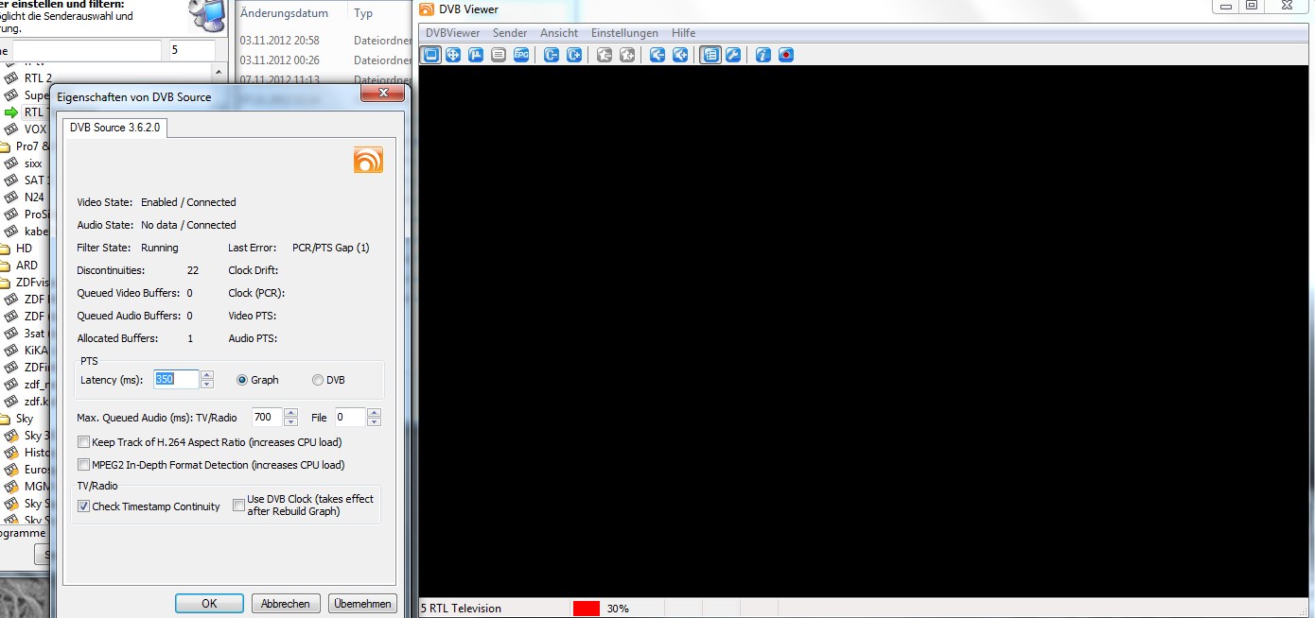Decrease TV/Radio queued audio with down arrow
This screenshot has width=1315, height=618.
point(290,421)
